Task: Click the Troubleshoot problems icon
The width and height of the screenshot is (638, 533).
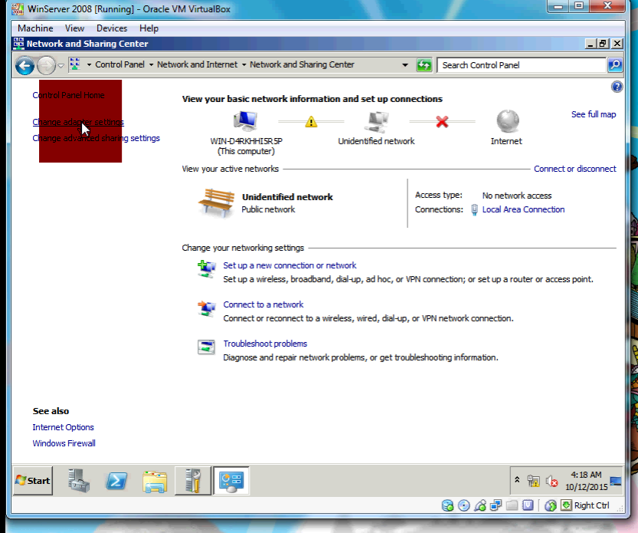Action: [x=206, y=347]
